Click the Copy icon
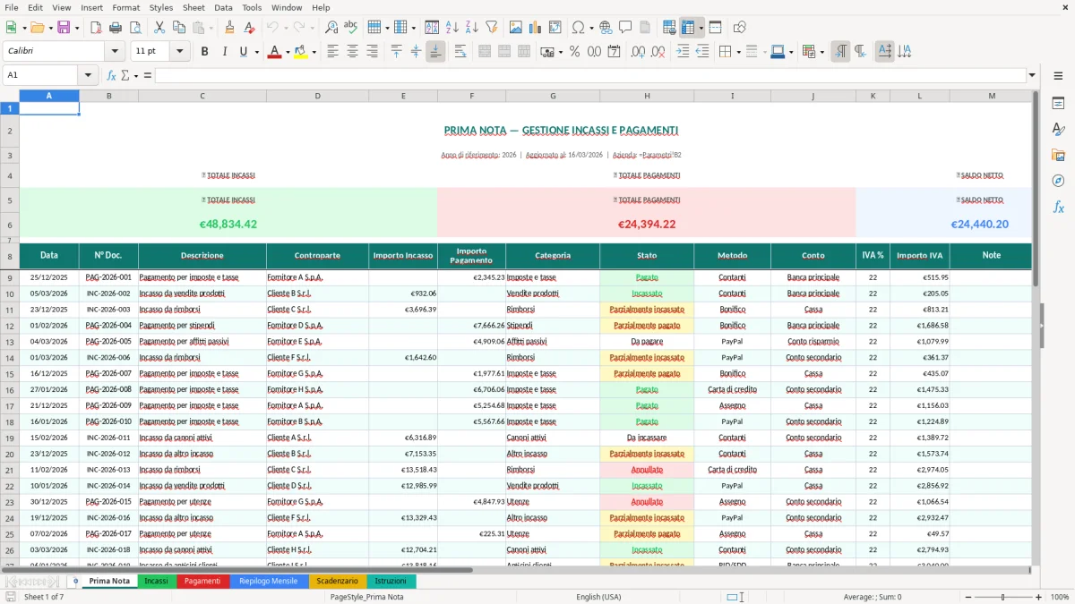Screen dimensions: 1075x604 point(178,28)
